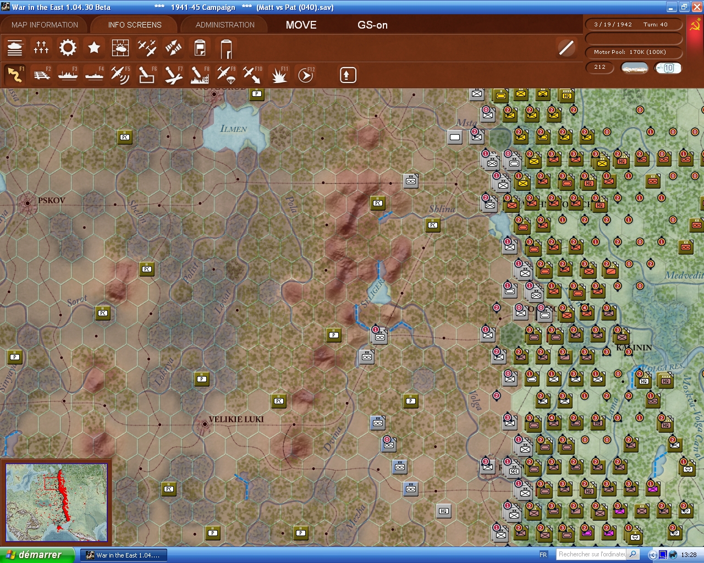This screenshot has height=563, width=704.
Task: Select F1 move mode
Action: [x=15, y=75]
